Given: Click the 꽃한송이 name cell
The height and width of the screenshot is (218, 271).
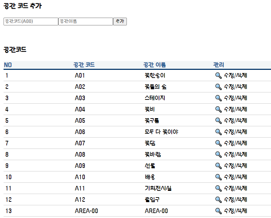Looking at the screenshot, I should coord(155,75).
